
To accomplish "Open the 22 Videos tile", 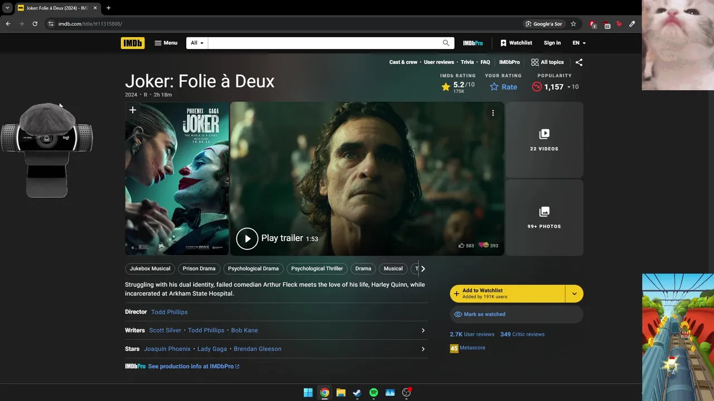I will [x=544, y=140].
